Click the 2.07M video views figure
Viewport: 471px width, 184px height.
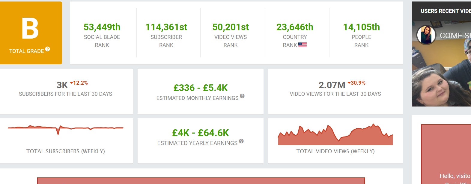(332, 85)
